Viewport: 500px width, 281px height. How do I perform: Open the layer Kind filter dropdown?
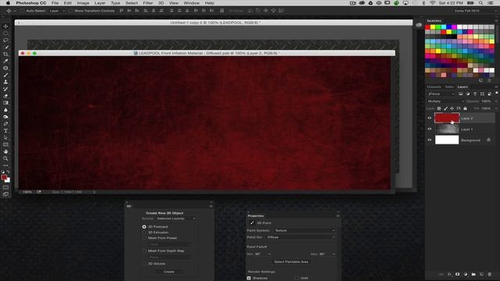[x=441, y=94]
